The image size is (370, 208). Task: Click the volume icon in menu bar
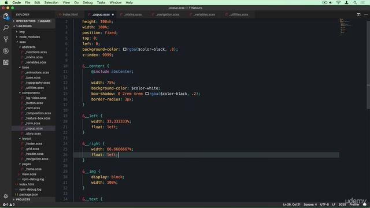[331, 2]
